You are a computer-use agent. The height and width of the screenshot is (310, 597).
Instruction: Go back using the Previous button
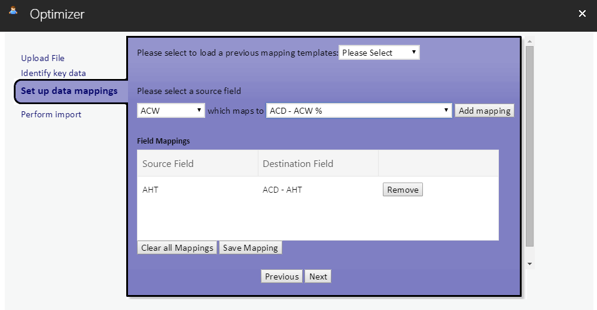click(x=281, y=276)
